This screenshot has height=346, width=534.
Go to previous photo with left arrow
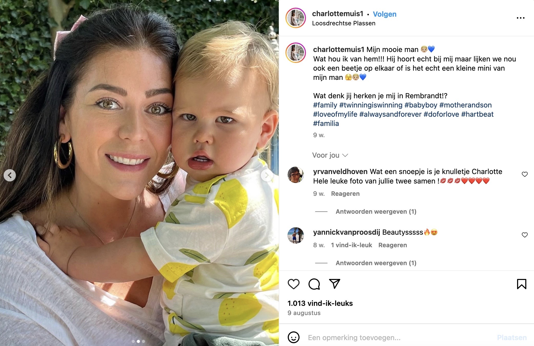point(10,175)
